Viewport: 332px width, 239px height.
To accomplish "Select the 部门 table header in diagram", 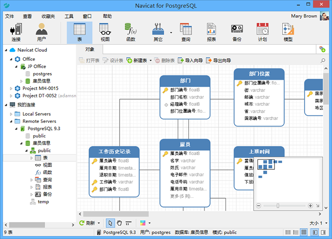I will [x=185, y=81].
